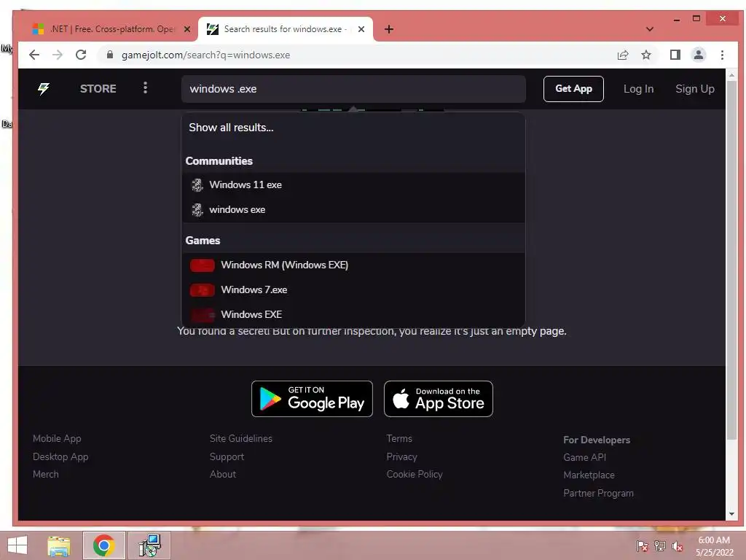Open the Mobile App footer link
The width and height of the screenshot is (746, 560).
57,438
